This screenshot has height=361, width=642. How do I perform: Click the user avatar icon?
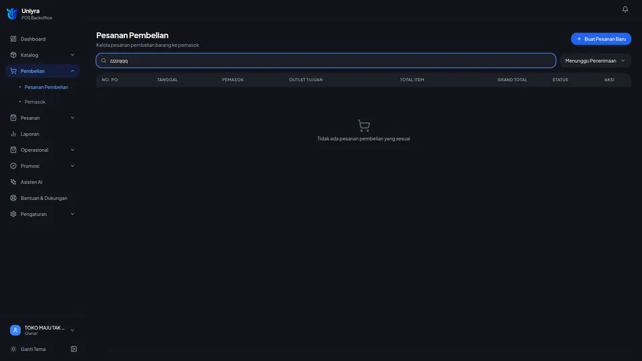click(x=15, y=330)
